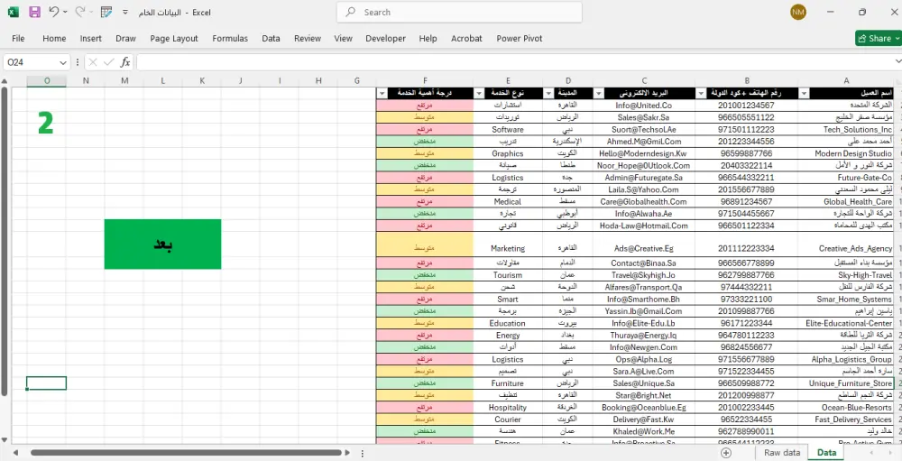Click the green بعد button shape
This screenshot has width=902, height=461.
coord(162,244)
